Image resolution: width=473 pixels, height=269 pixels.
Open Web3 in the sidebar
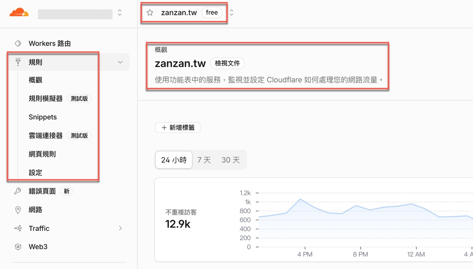coord(38,247)
